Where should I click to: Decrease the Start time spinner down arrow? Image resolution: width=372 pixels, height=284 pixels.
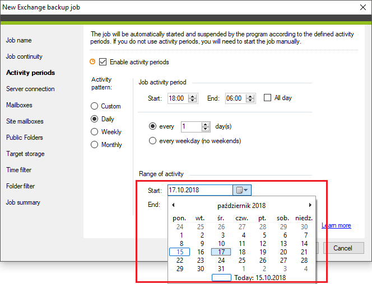193,100
